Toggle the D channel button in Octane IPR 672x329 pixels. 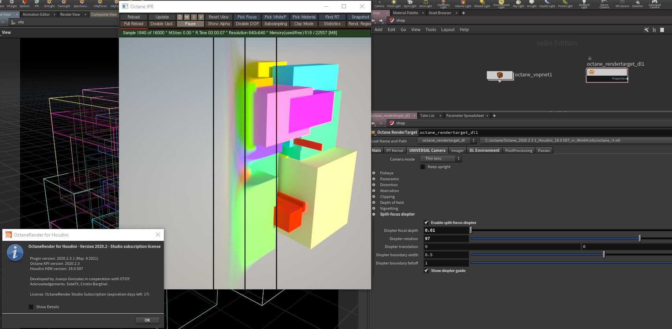[x=180, y=17]
